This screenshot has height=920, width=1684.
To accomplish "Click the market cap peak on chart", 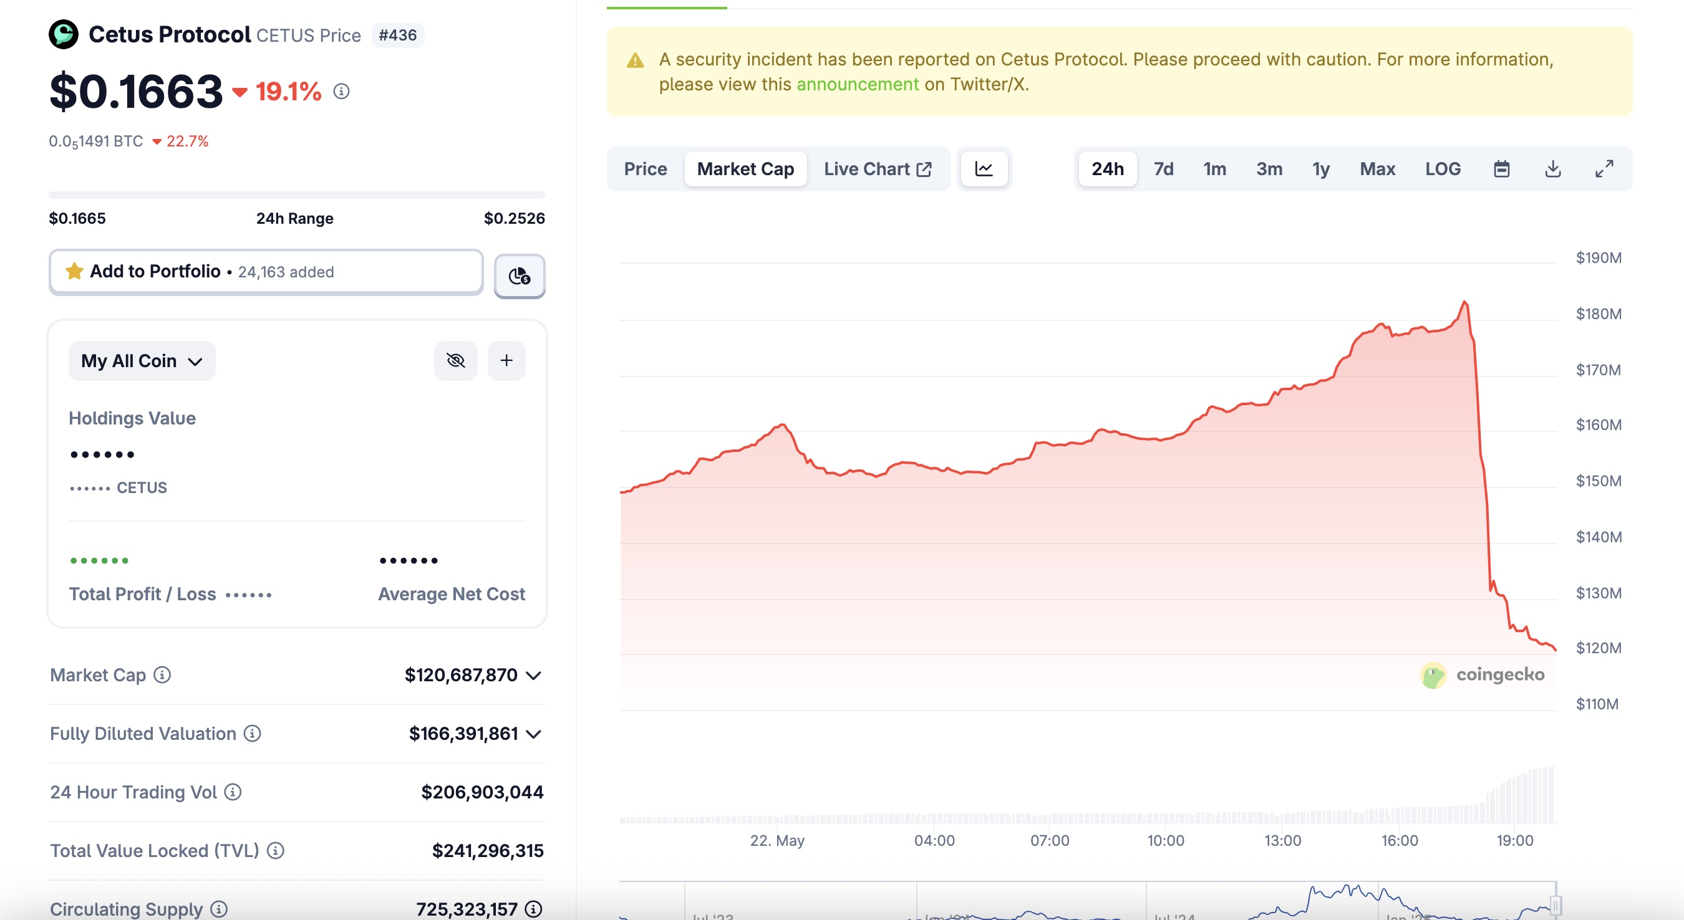I will 1464,302.
